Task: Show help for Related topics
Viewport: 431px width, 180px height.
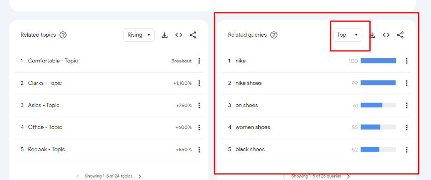Action: (x=63, y=35)
